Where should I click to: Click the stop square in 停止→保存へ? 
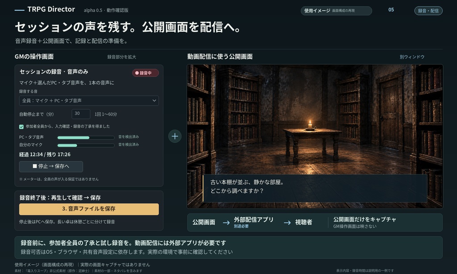[35, 166]
